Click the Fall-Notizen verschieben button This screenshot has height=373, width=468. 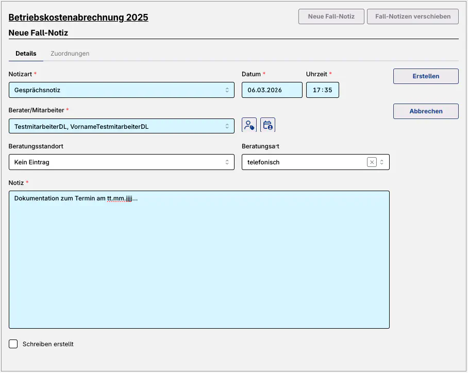pos(412,16)
